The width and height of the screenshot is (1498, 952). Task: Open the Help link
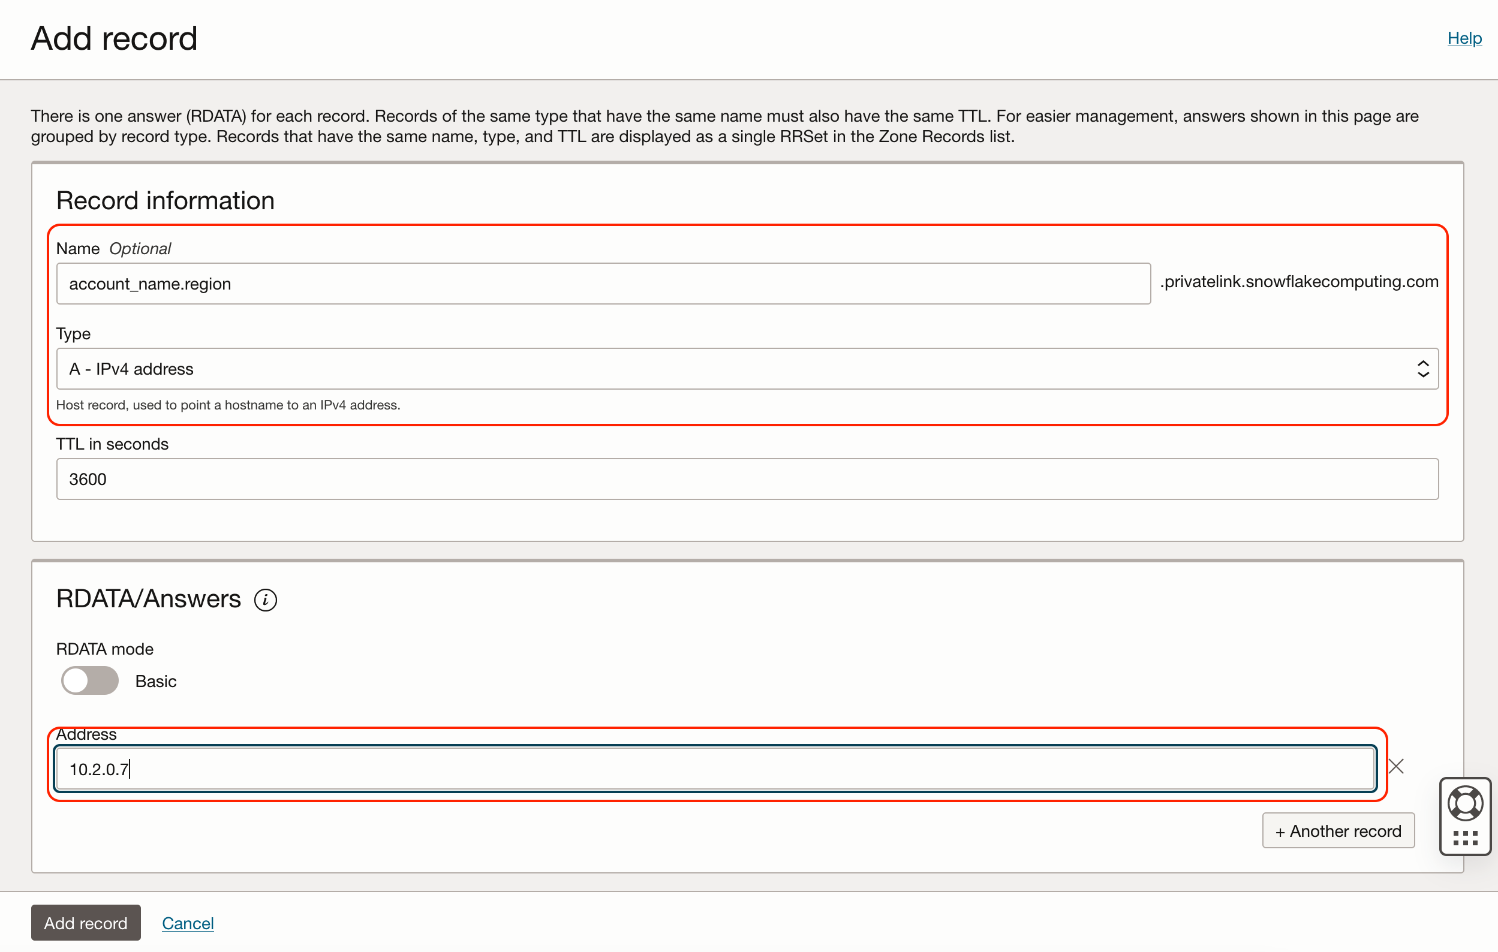pyautogui.click(x=1464, y=38)
